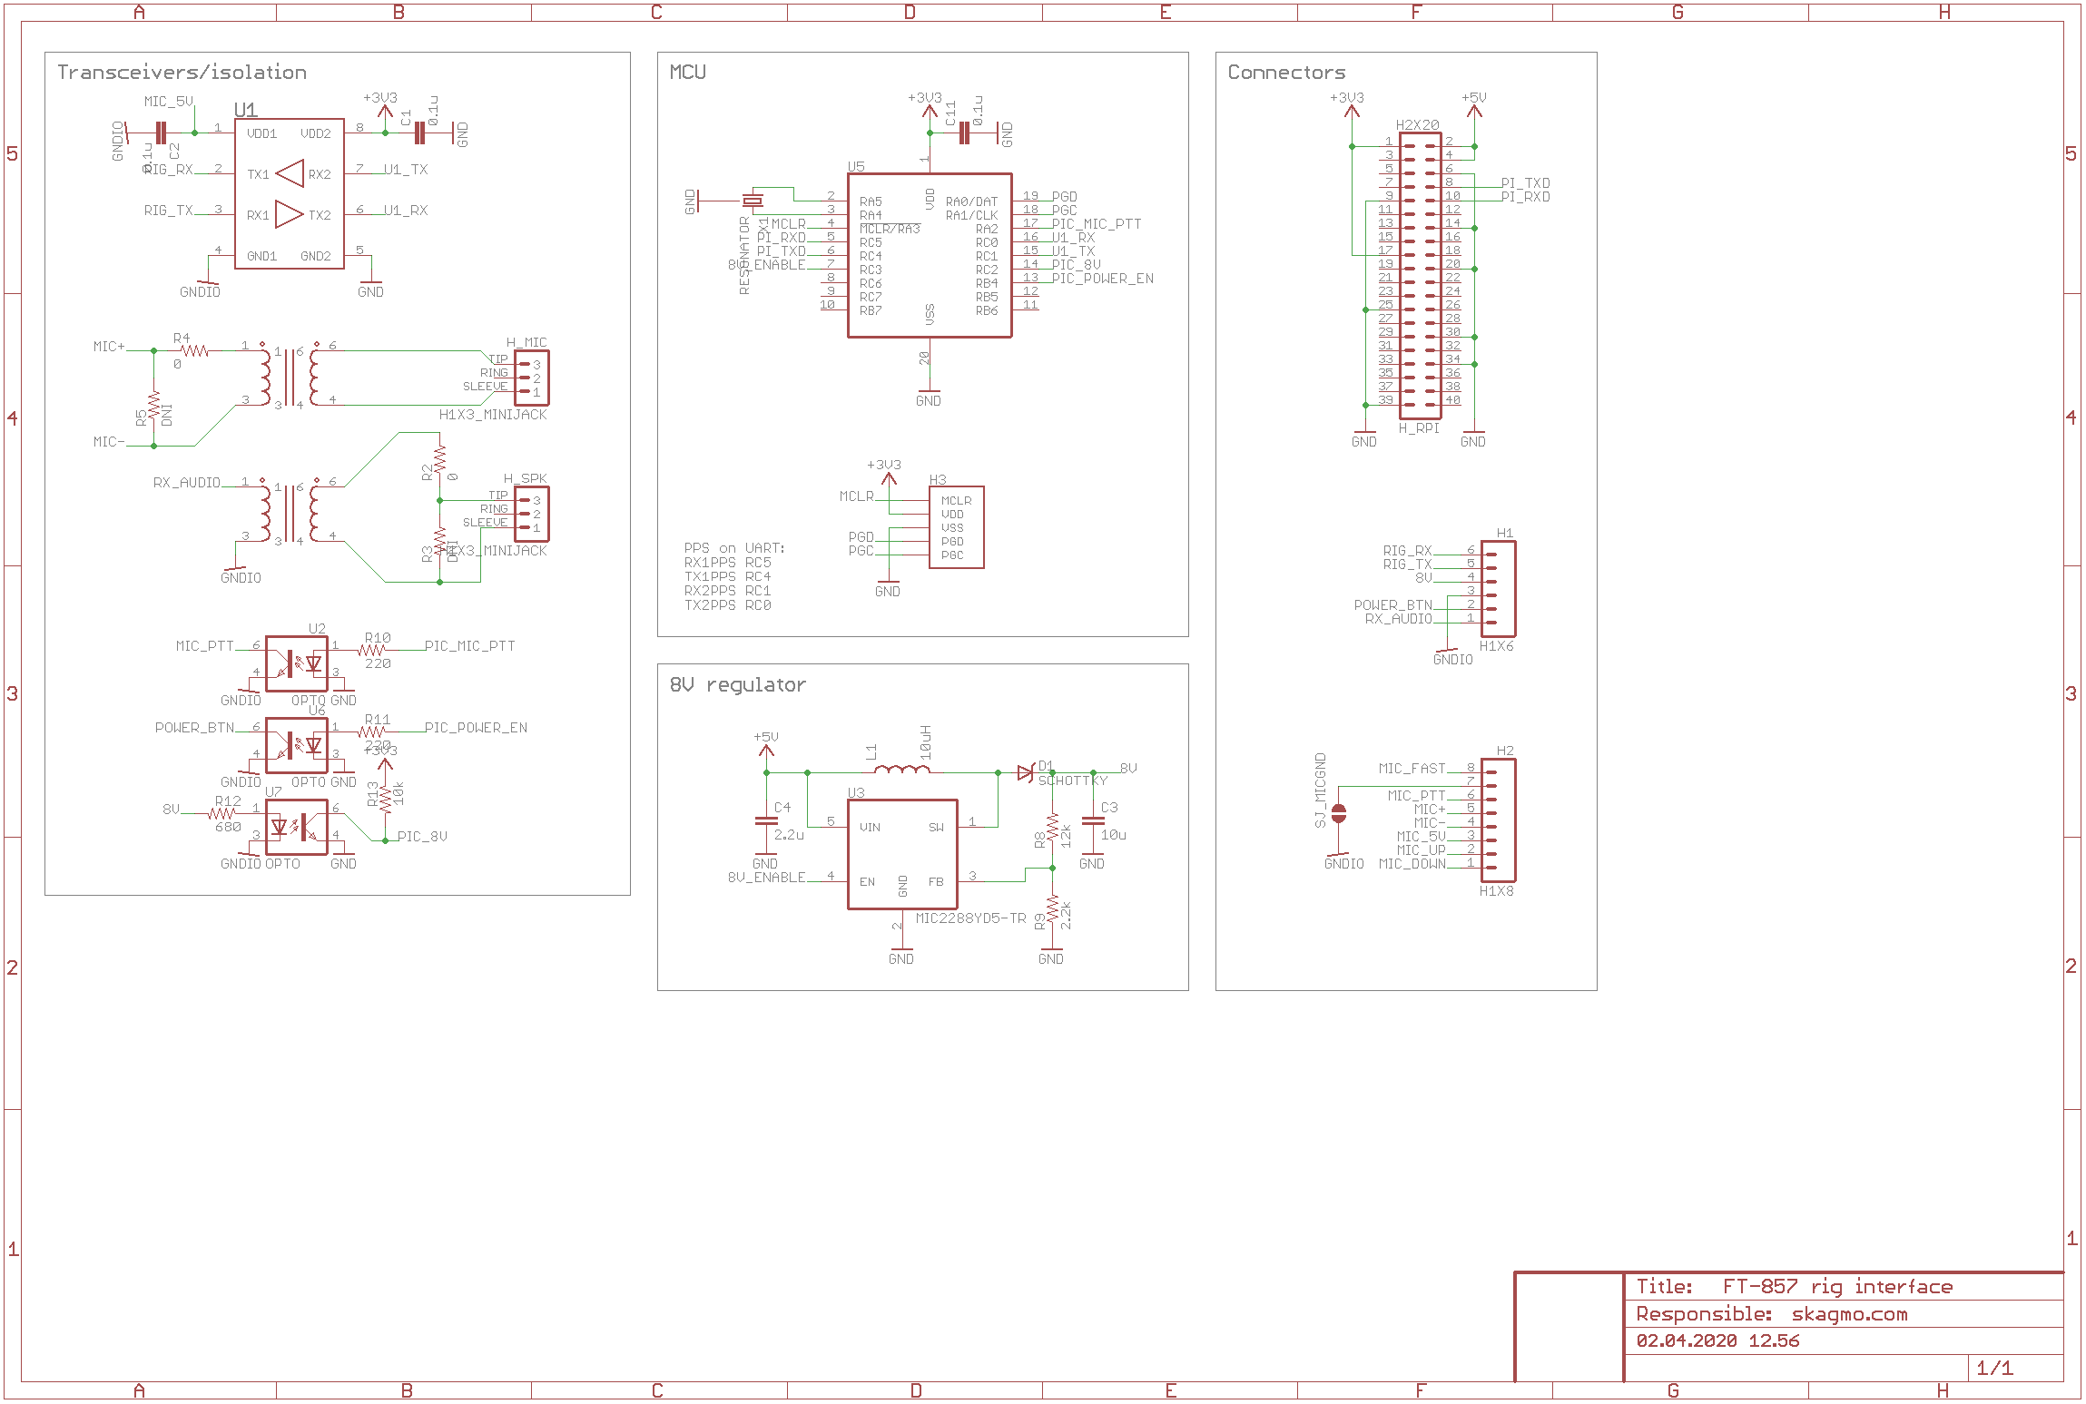Screen dimensions: 2086x1404
Task: Click the H3 programming header symbol
Action: point(956,527)
